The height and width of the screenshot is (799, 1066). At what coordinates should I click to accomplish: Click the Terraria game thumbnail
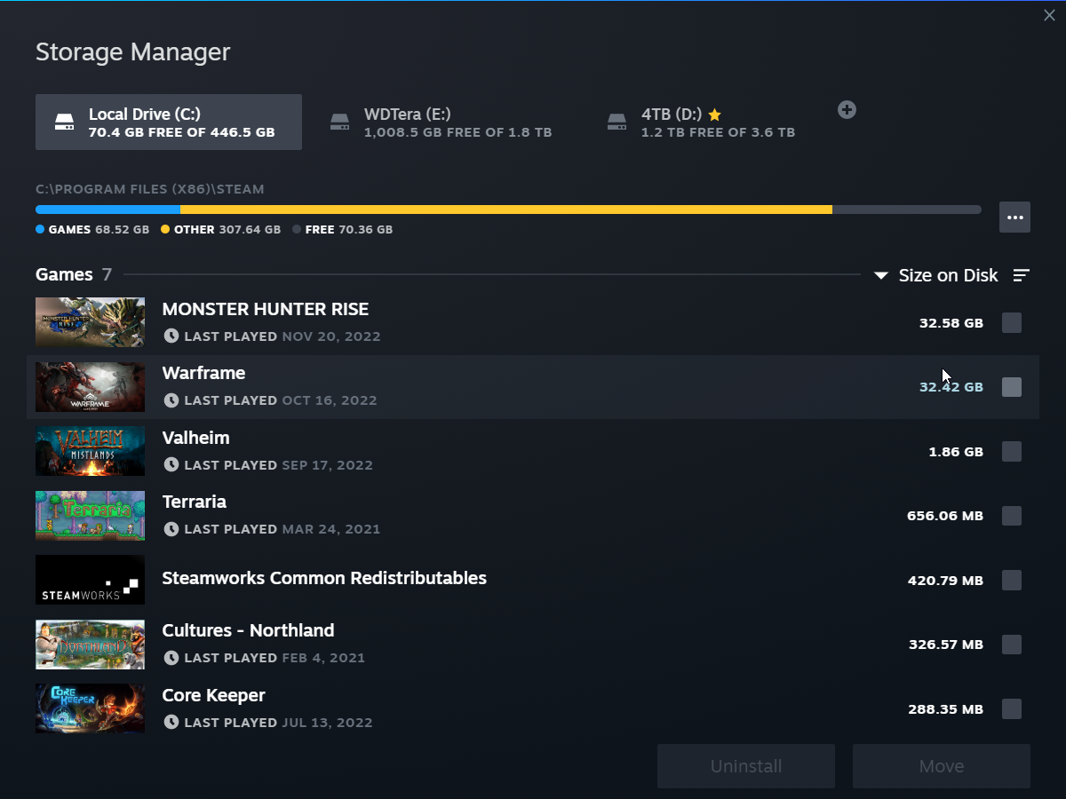[90, 516]
